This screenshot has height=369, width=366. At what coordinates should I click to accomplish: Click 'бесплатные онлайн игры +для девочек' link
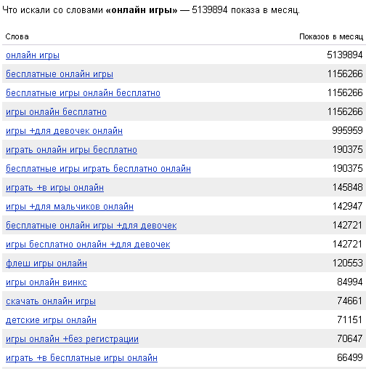coord(91,226)
